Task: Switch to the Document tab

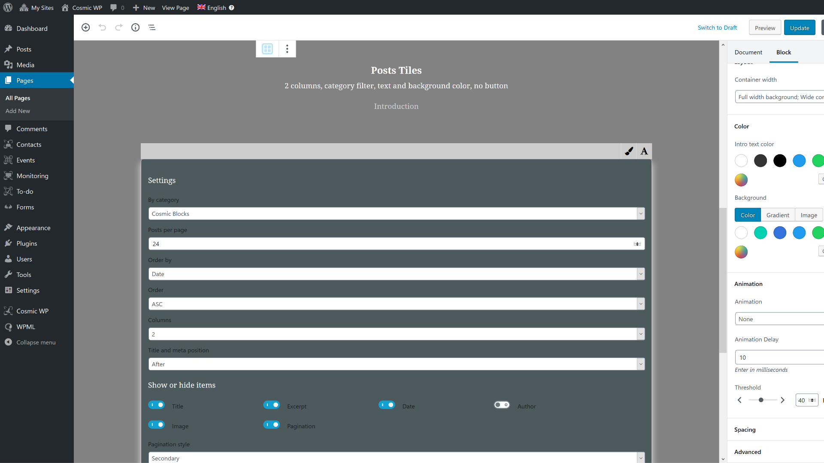Action: [748, 52]
